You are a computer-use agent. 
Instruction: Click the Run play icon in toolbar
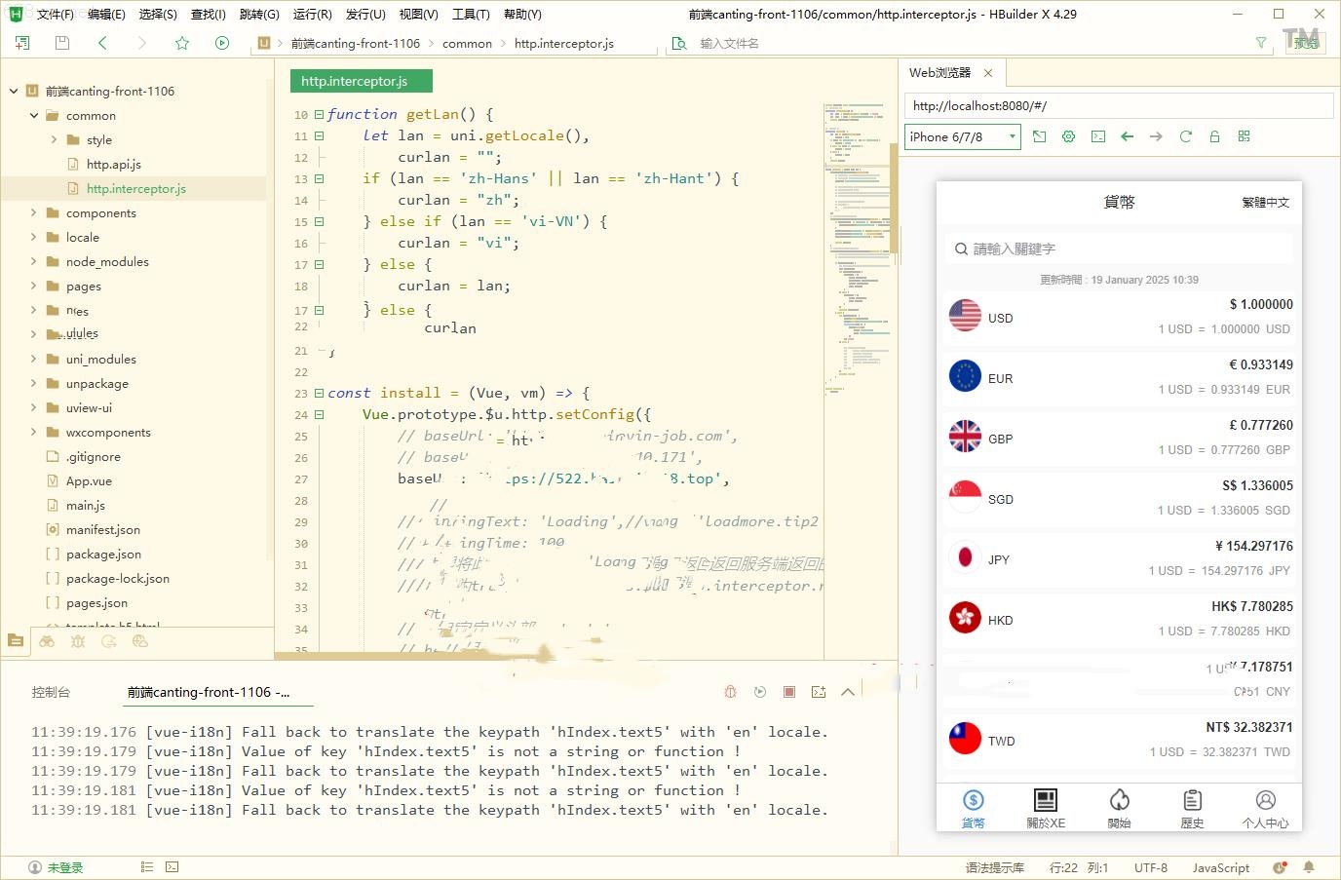[x=222, y=43]
